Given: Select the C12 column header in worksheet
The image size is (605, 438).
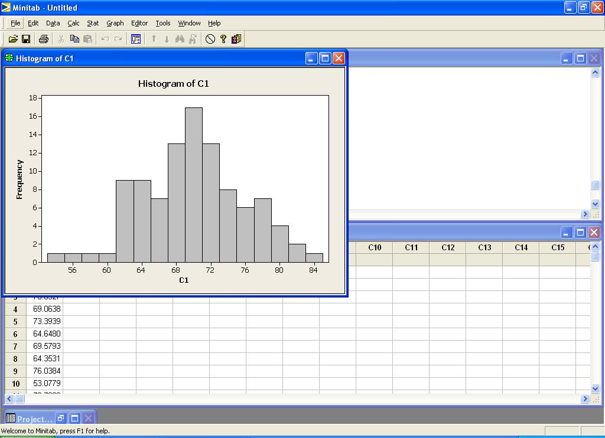Looking at the screenshot, I should 448,247.
